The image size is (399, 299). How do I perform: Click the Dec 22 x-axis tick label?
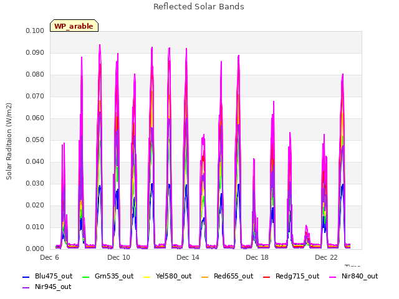coord(326,257)
